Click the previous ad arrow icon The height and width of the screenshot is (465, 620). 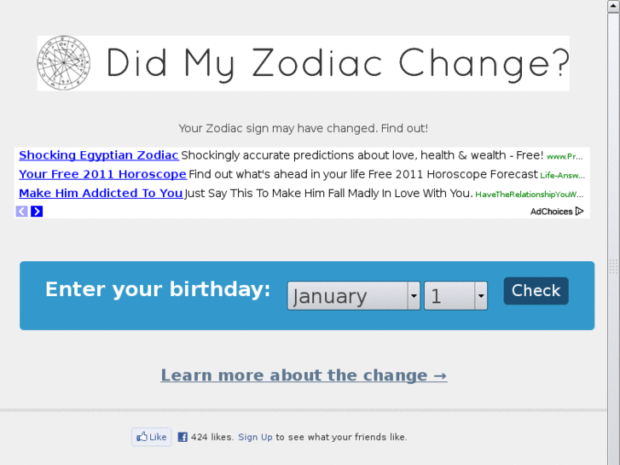coord(22,211)
